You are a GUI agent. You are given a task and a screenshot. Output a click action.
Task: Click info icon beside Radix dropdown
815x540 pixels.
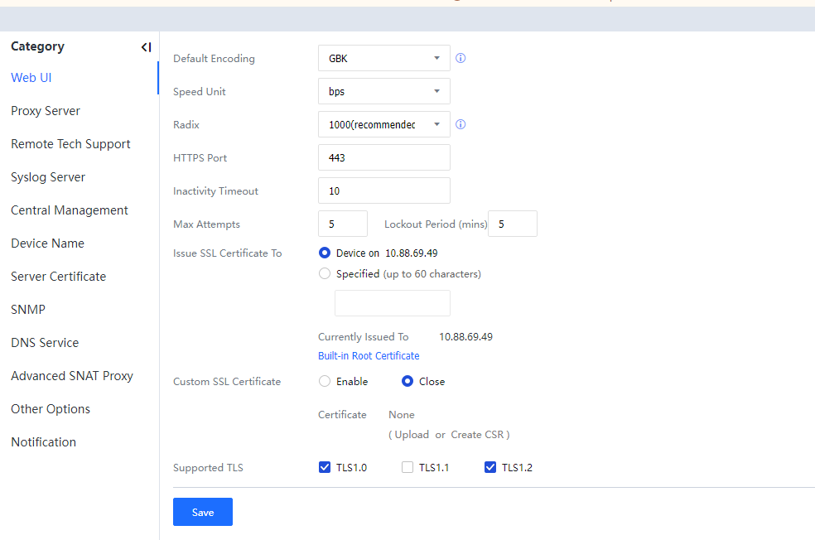pyautogui.click(x=461, y=124)
